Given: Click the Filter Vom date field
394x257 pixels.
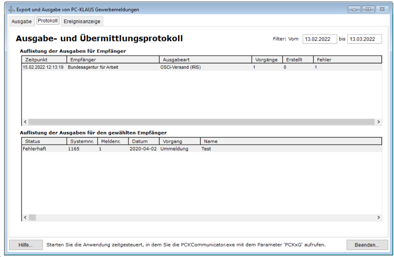Looking at the screenshot, I should point(320,39).
